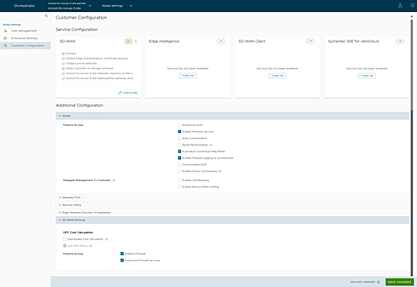
Task: Open the user account icon in header
Action: click(400, 6)
